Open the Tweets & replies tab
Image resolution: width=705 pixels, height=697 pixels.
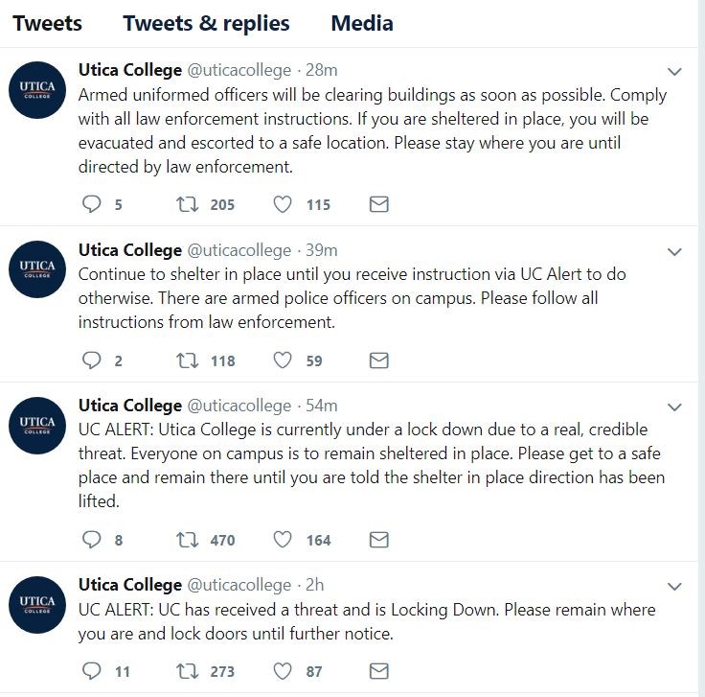click(206, 23)
